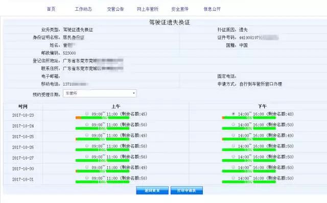
Task: Click the 上午 column header
Action: [116, 107]
